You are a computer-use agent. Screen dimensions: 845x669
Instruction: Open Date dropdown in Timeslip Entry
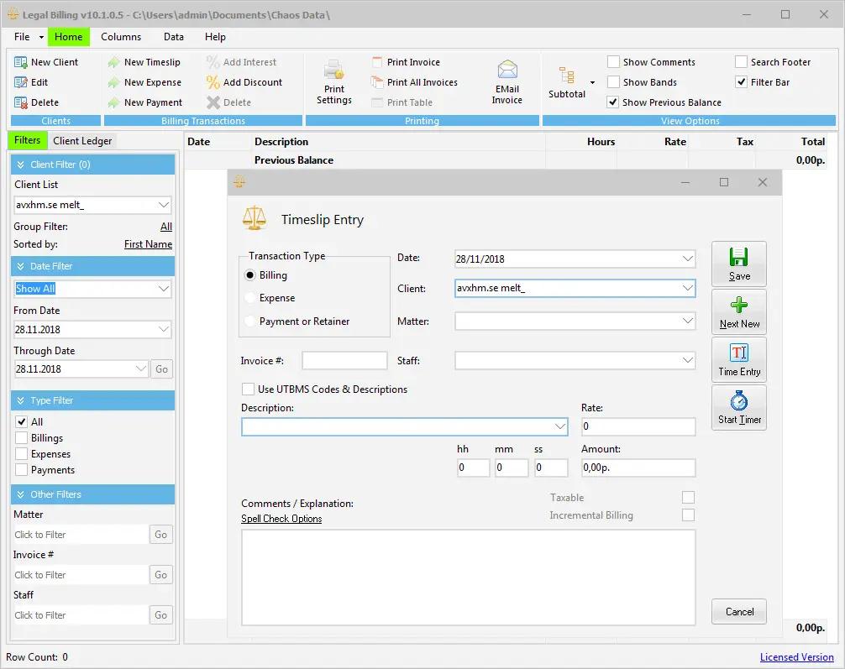(687, 259)
